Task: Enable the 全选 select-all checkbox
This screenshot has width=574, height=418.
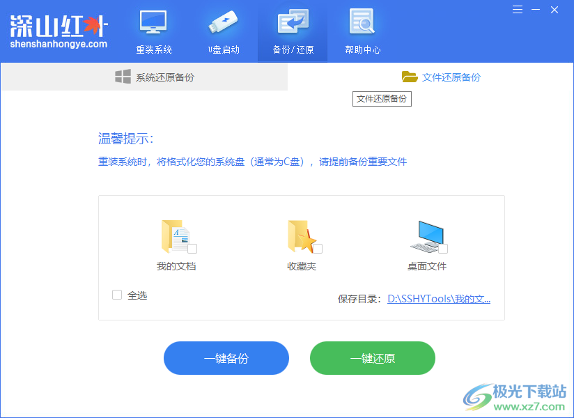Action: coord(116,295)
